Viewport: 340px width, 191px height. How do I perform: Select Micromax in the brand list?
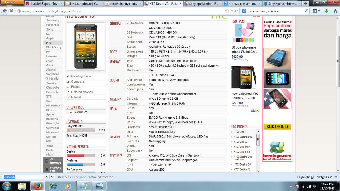(53, 106)
